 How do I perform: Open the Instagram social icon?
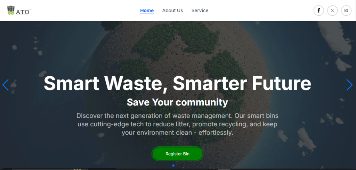tap(346, 10)
